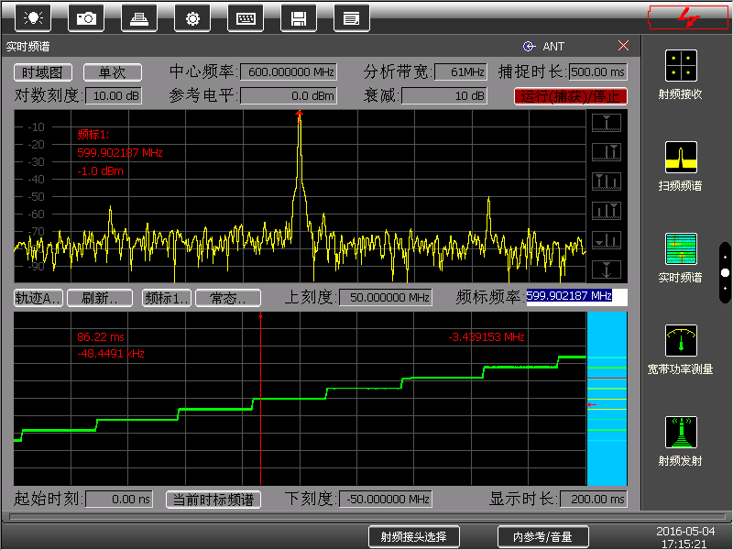This screenshot has width=733, height=550.
Task: Take a screenshot with the camera icon
Action: coord(86,17)
